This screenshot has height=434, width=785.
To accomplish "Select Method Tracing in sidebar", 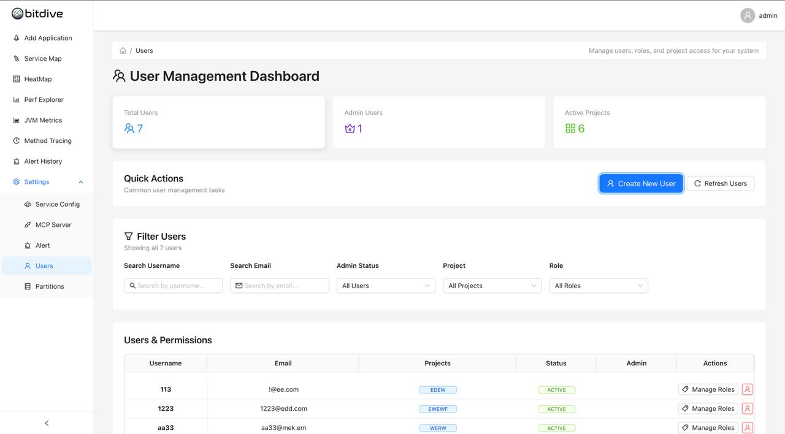I will tap(47, 140).
